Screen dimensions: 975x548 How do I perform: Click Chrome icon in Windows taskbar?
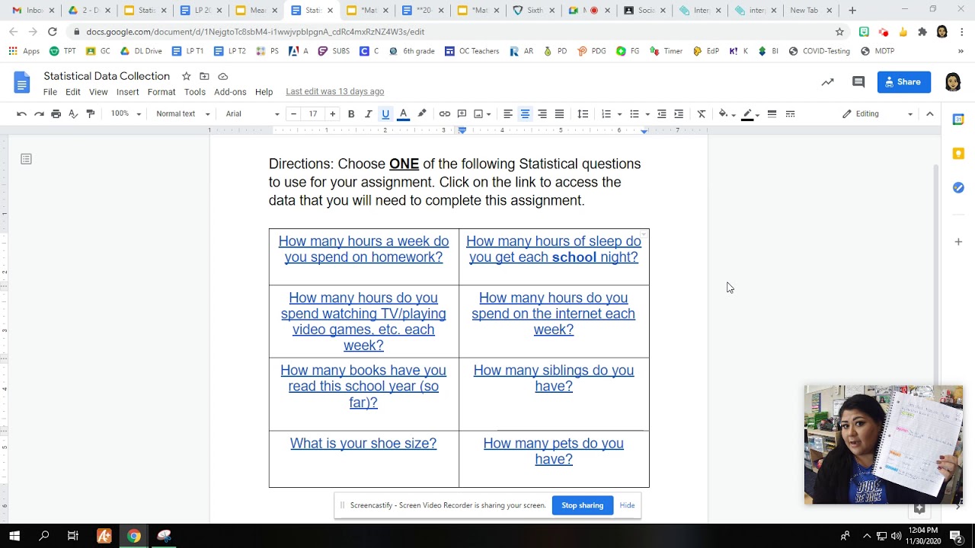(134, 536)
